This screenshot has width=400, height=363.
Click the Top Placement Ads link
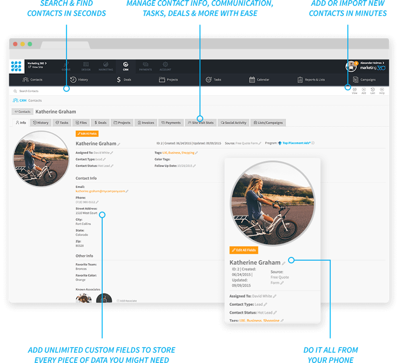point(296,143)
